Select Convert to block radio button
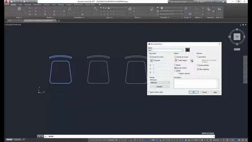Screen dimensions: 252x142 175,68
